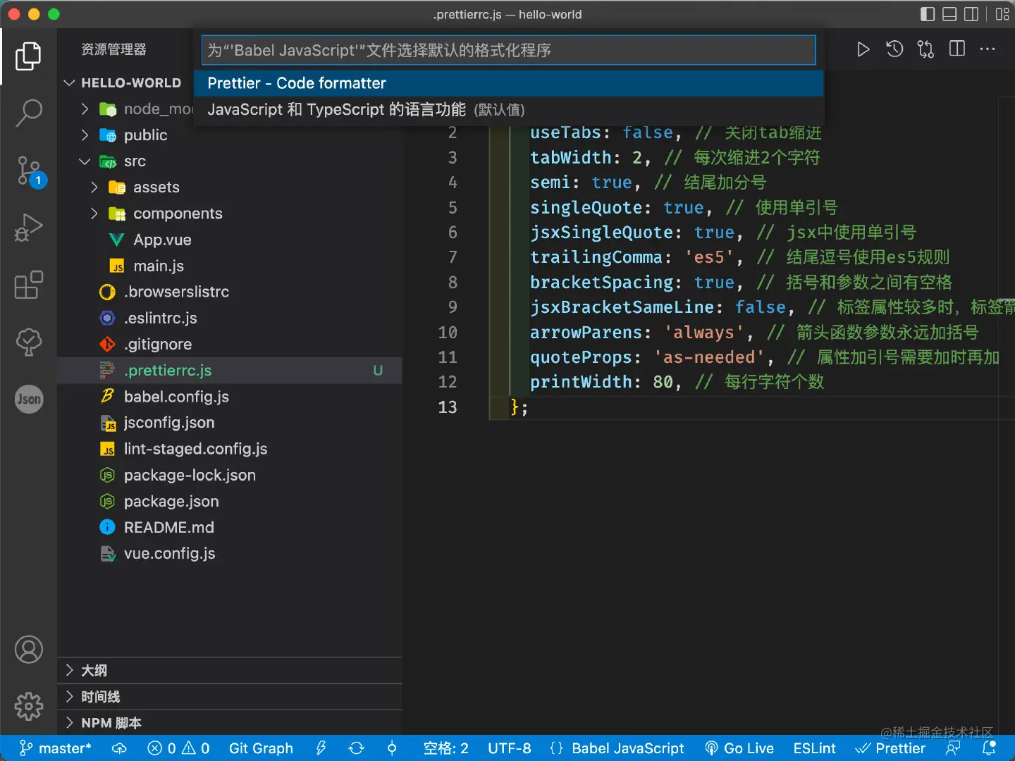Viewport: 1015px width, 761px height.
Task: Click the printWidth property in editor
Action: click(x=581, y=382)
